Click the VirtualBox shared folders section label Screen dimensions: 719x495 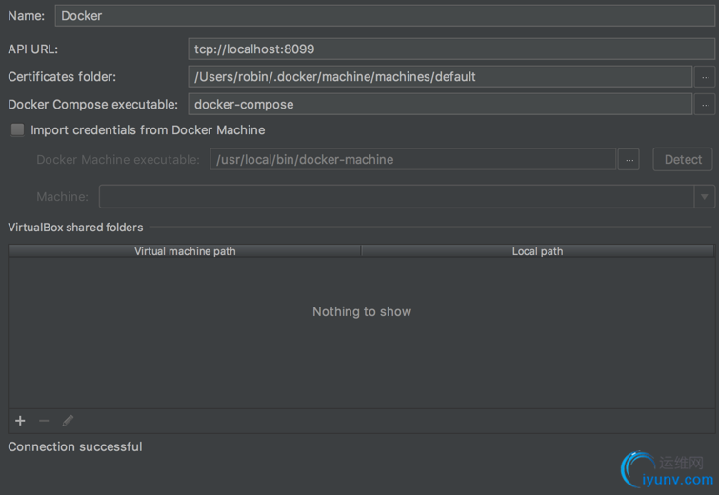75,228
